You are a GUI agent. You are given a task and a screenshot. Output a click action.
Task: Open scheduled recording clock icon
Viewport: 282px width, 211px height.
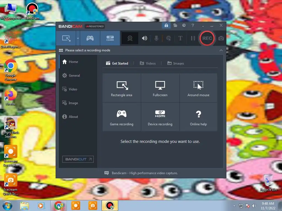click(x=184, y=26)
